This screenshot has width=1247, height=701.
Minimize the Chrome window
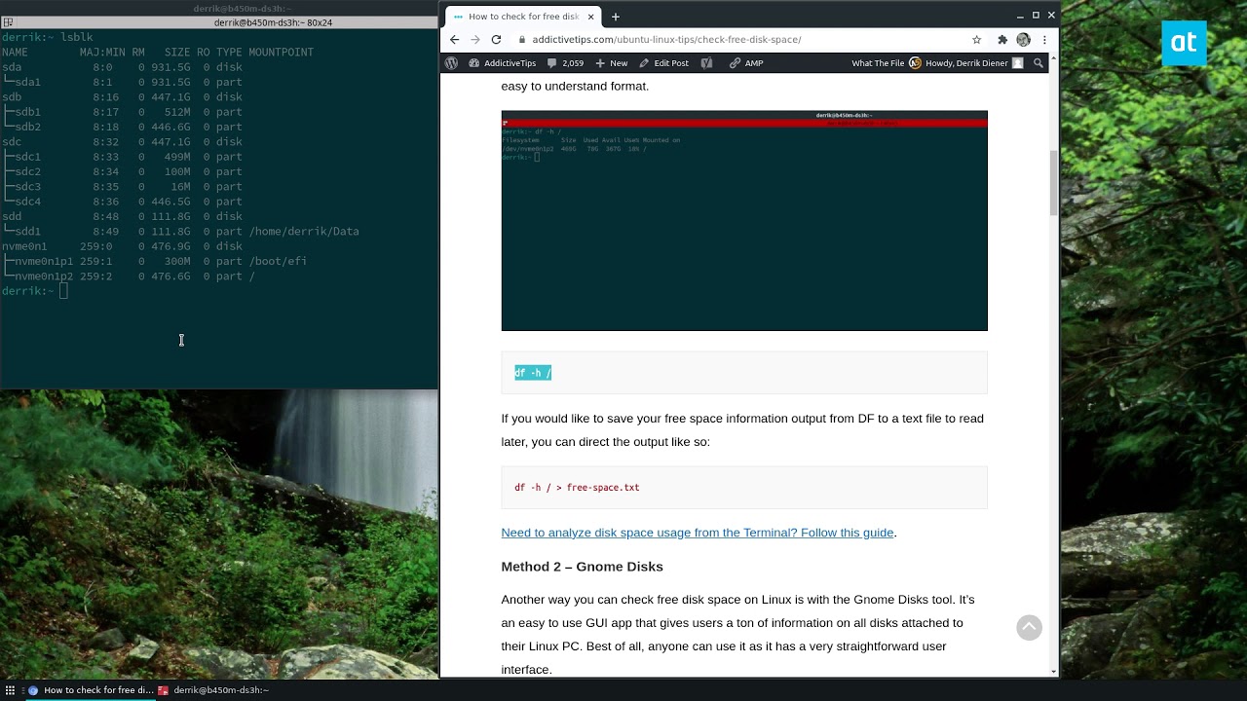point(1020,16)
